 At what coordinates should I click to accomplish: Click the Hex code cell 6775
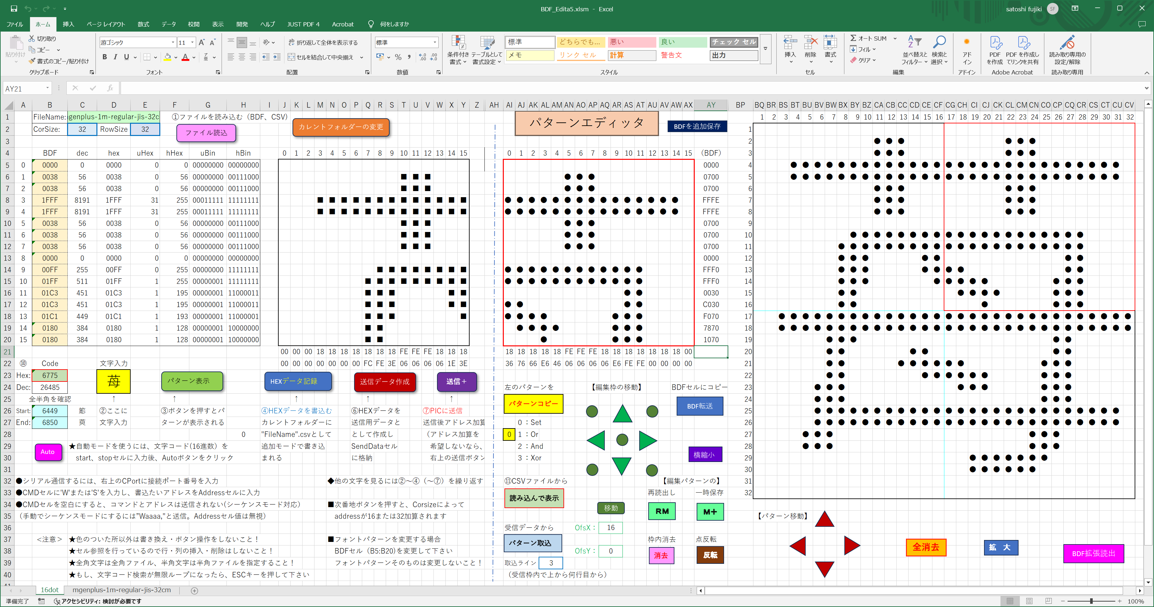coord(50,375)
